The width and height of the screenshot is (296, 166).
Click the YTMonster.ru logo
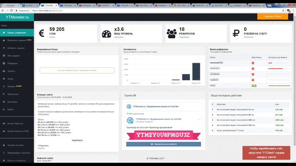(x=17, y=17)
